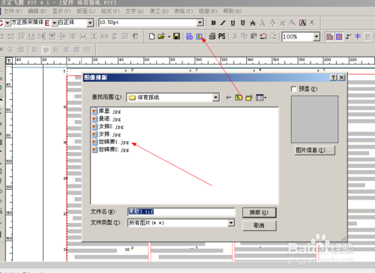Screen dimensions: 375x273
Task: Click the Italic formatting icon
Action: 223,22
